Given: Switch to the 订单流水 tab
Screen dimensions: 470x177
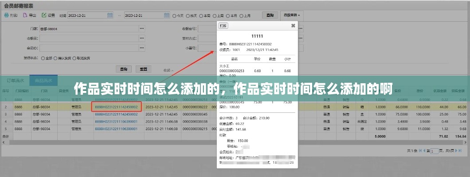Looking at the screenshot, I should (x=15, y=81).
